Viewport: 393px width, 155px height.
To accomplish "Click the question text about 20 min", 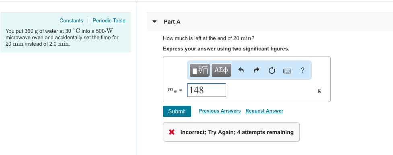I will pos(209,38).
